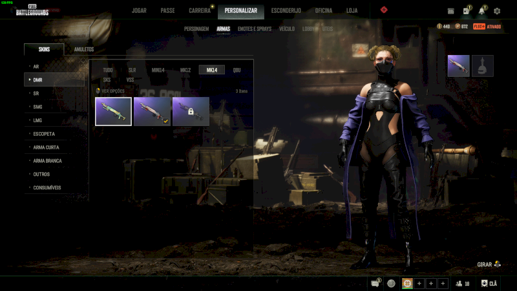Click the PUBG Battlegrounds logo
The width and height of the screenshot is (517, 291).
point(32,10)
